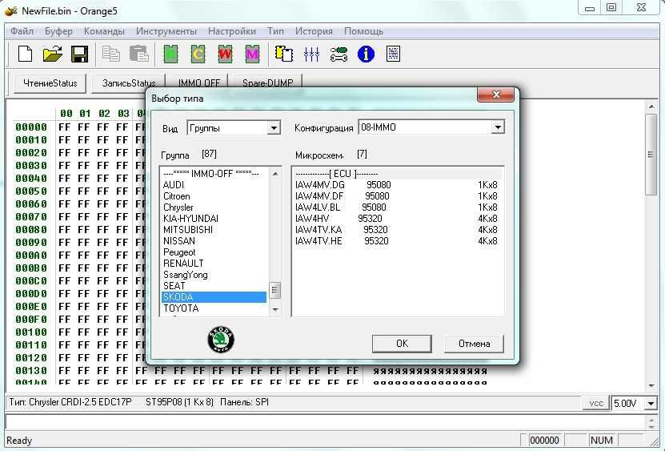Click the yellow C chip icon

tap(198, 54)
